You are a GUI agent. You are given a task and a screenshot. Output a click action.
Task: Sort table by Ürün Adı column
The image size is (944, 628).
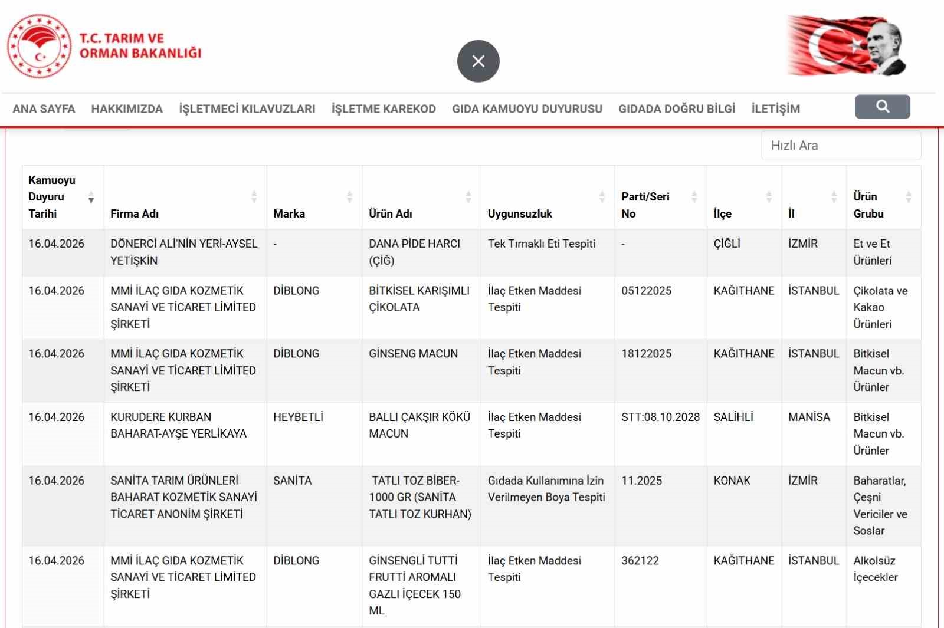[x=468, y=197]
